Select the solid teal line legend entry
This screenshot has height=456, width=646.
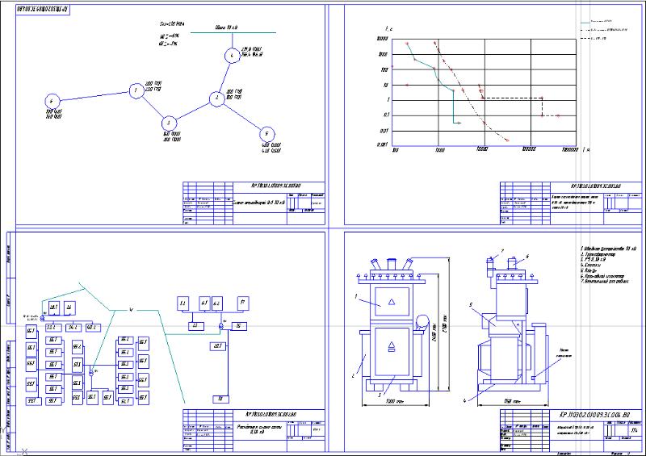tap(596, 22)
